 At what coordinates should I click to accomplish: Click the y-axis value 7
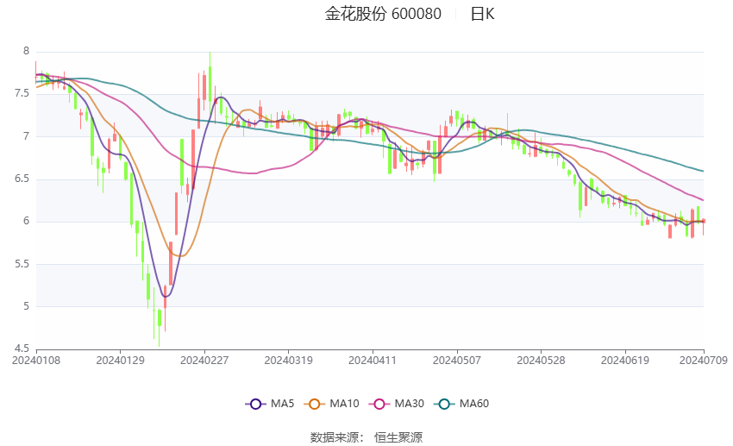point(26,136)
